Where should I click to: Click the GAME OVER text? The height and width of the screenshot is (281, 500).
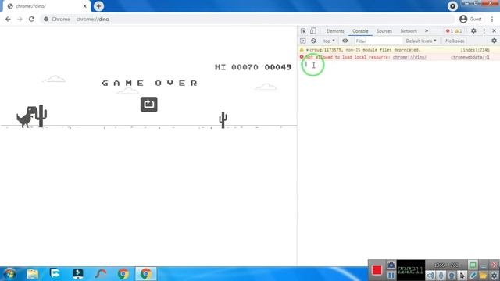150,84
